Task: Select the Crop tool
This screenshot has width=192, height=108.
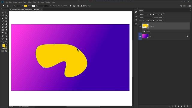Action: coord(3,18)
